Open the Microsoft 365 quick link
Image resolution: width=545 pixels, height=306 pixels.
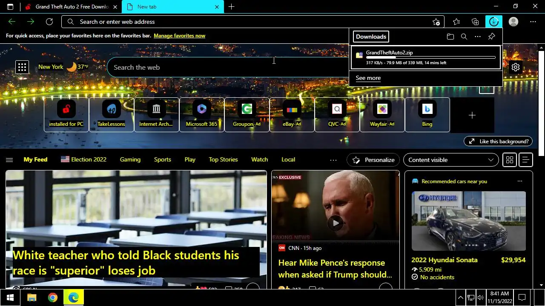[x=202, y=115]
